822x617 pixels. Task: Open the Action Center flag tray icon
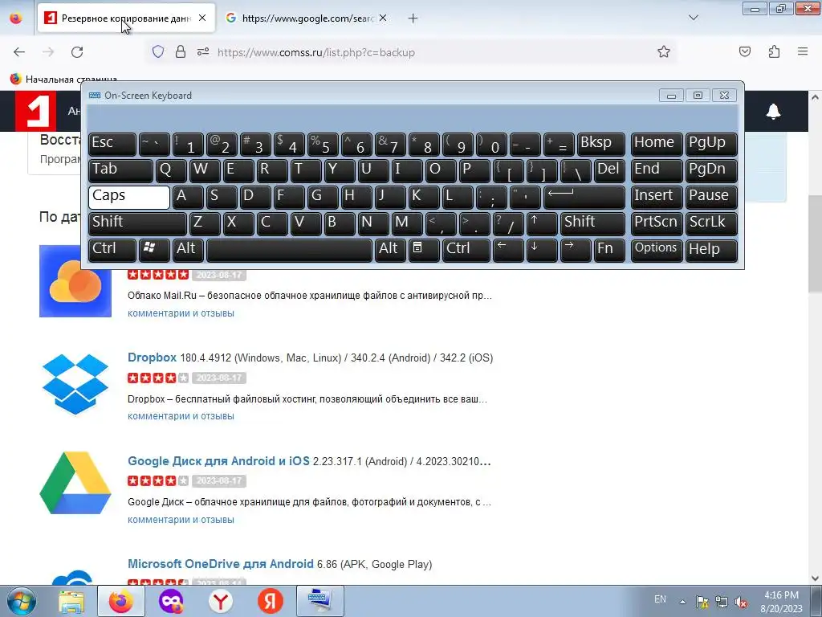[702, 602]
